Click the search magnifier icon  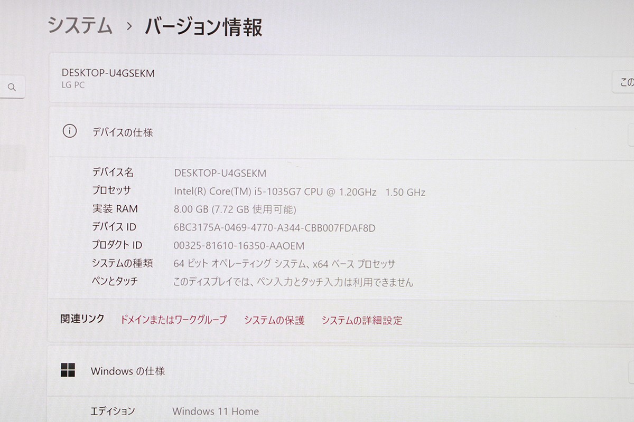[x=12, y=87]
